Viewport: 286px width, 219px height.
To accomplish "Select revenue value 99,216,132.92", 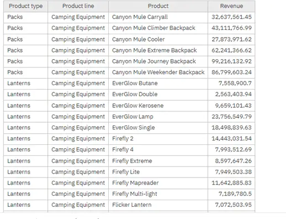I will (231, 61).
